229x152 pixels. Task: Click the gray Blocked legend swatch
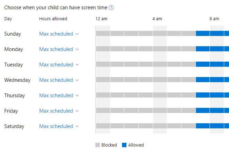pyautogui.click(x=97, y=145)
